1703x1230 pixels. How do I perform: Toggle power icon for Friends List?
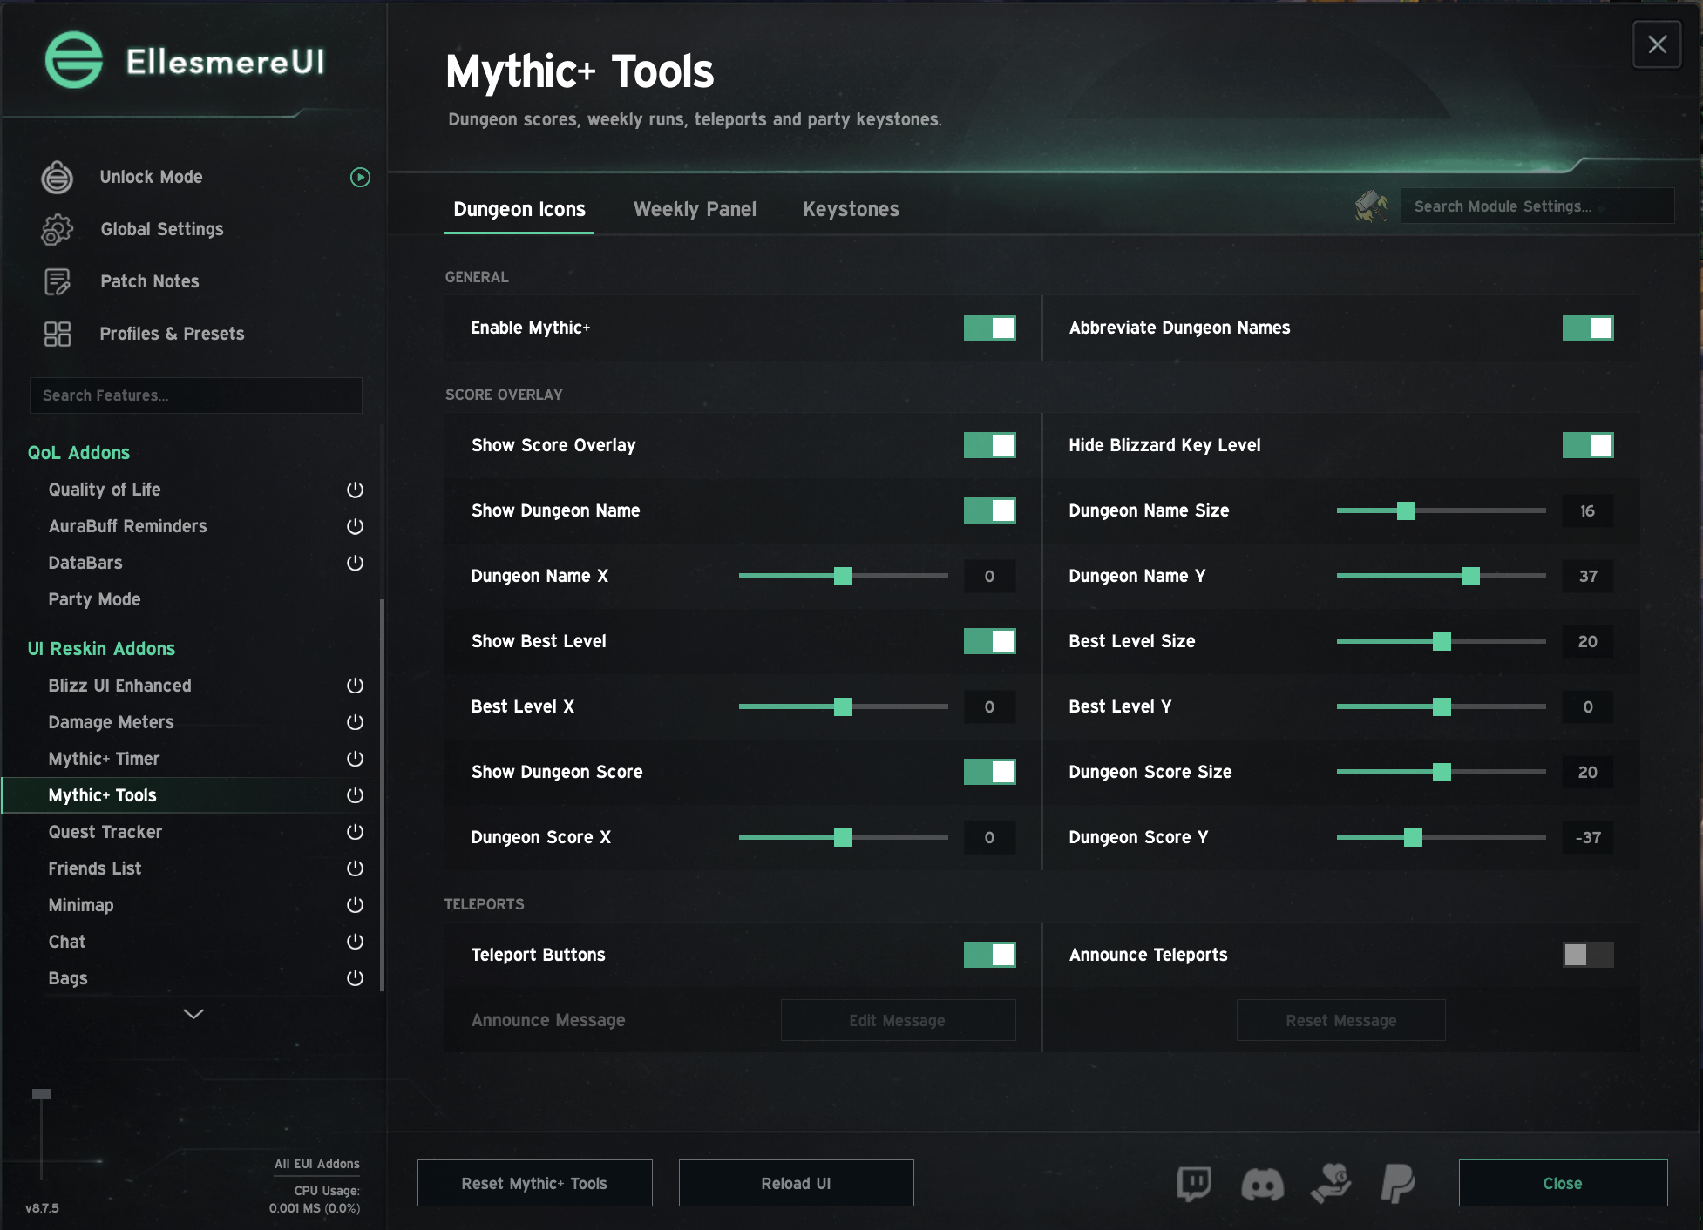pos(355,868)
